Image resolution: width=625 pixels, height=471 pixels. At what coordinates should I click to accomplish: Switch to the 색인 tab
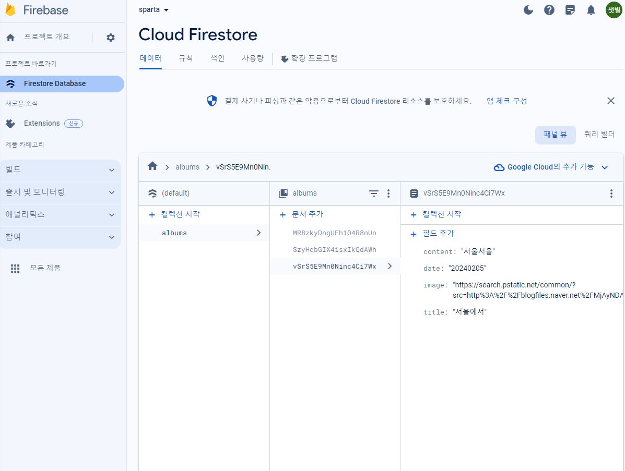(x=217, y=58)
